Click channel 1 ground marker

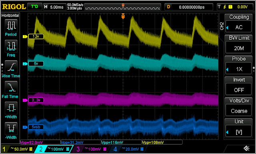[25, 37]
